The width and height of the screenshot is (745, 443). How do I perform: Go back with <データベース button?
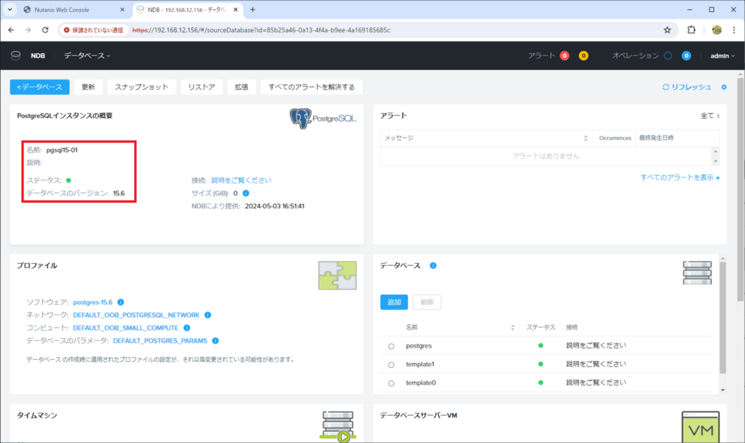coord(40,87)
